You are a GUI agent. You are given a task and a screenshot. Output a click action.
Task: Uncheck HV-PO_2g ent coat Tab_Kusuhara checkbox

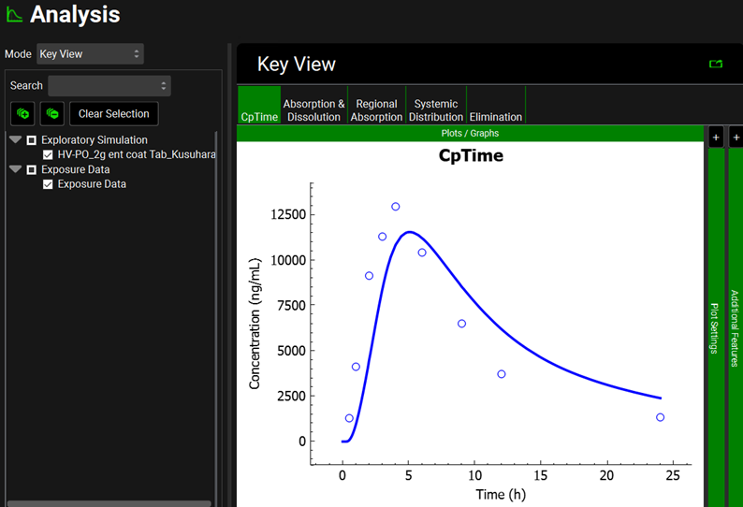tap(48, 154)
